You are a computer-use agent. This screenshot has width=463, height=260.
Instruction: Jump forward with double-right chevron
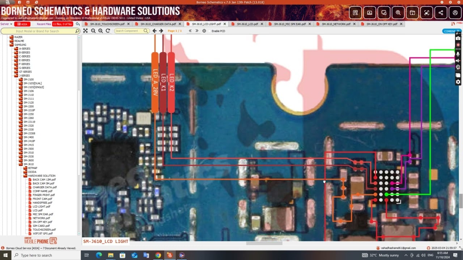(197, 31)
